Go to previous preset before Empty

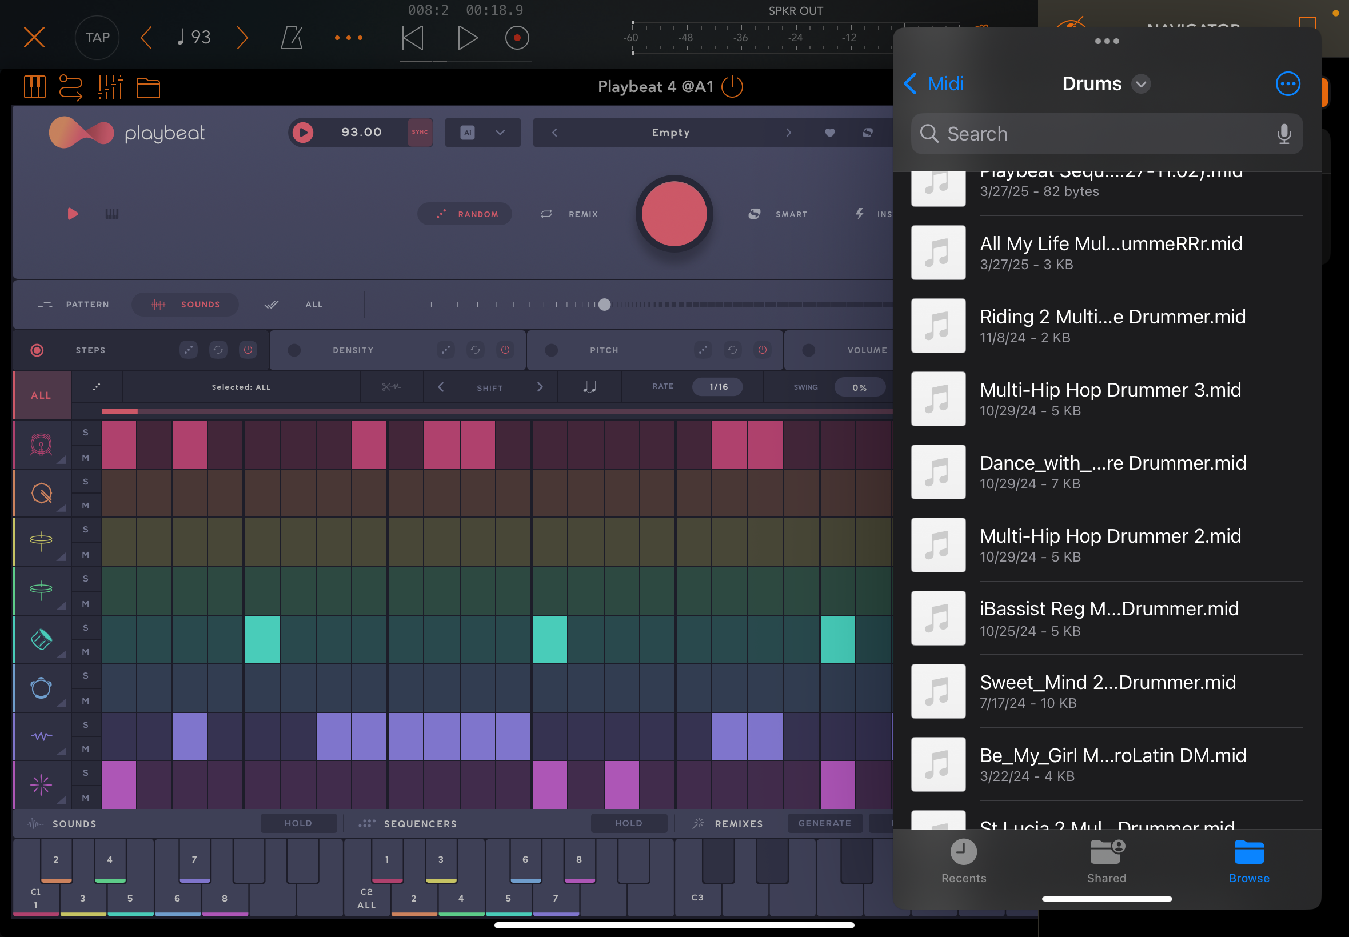[x=554, y=133]
